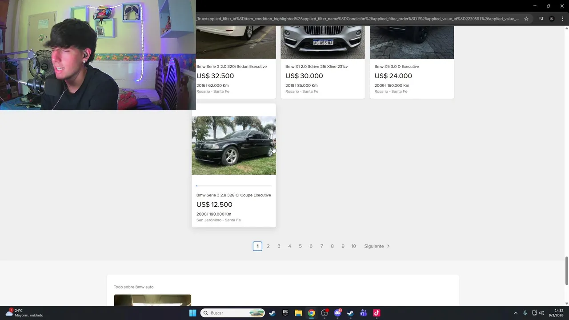
Task: Go to results page 8
Action: tap(332, 246)
